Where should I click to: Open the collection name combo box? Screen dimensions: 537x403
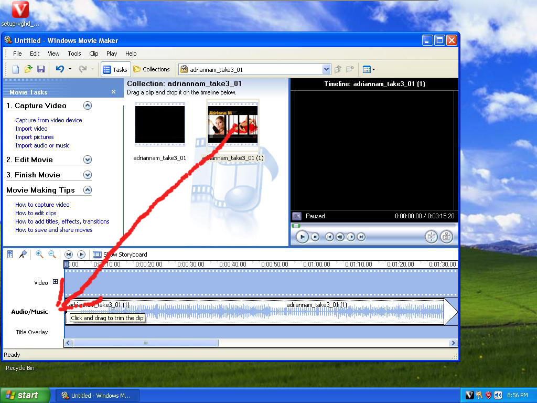click(x=254, y=70)
